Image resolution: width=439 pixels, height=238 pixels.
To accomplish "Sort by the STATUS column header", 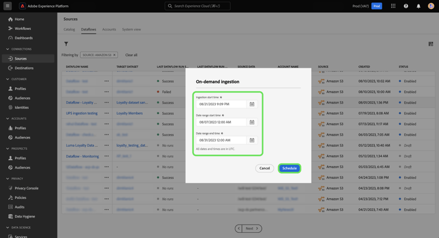I will 403,67.
